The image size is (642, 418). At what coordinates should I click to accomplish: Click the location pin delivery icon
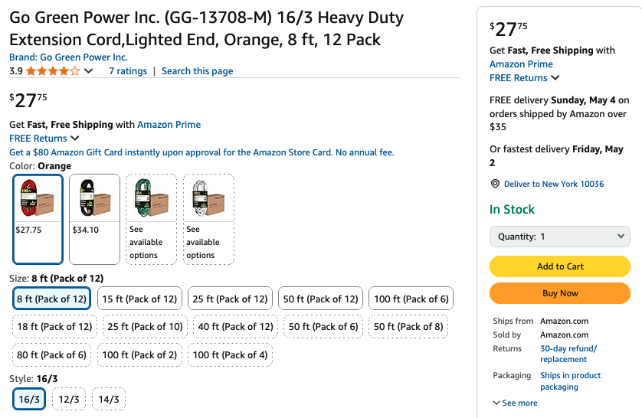[x=495, y=184]
